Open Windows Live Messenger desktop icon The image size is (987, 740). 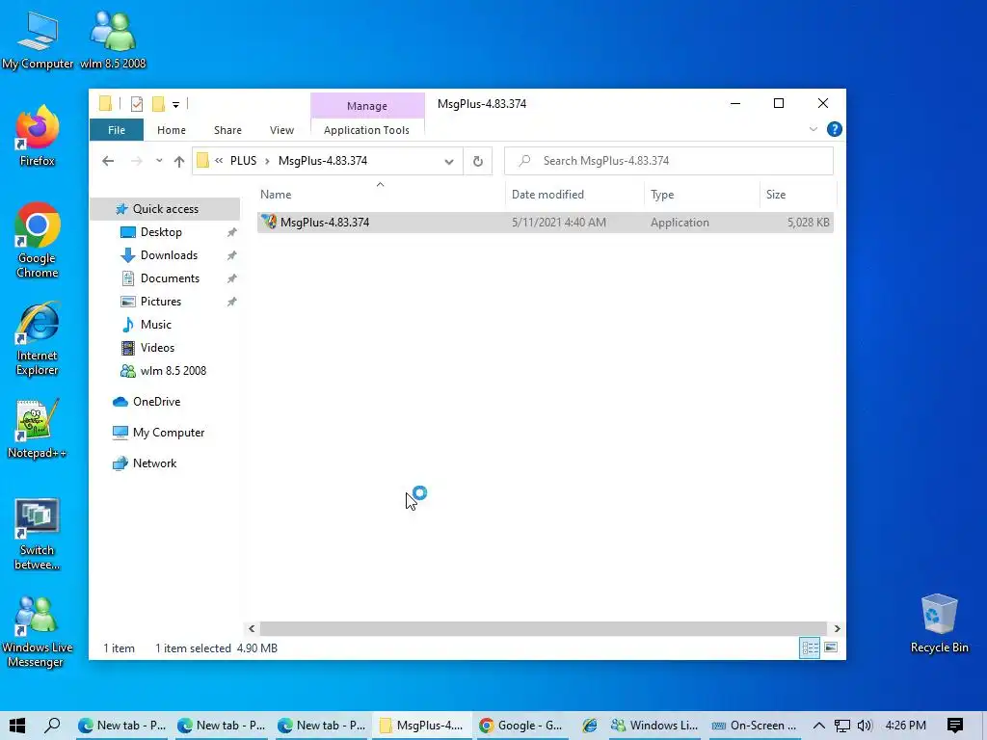tap(38, 631)
